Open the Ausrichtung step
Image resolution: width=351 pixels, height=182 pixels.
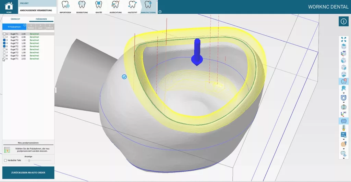click(116, 7)
